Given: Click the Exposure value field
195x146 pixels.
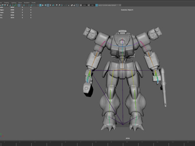Looking at the screenshot, I should coord(84,5).
